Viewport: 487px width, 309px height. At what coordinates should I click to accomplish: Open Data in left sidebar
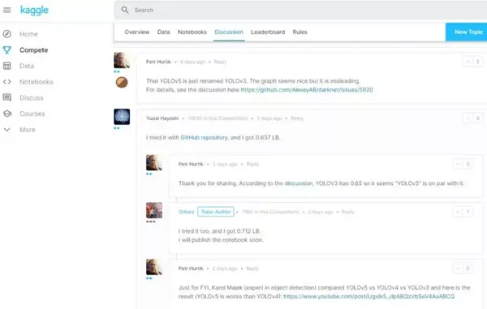pyautogui.click(x=27, y=66)
